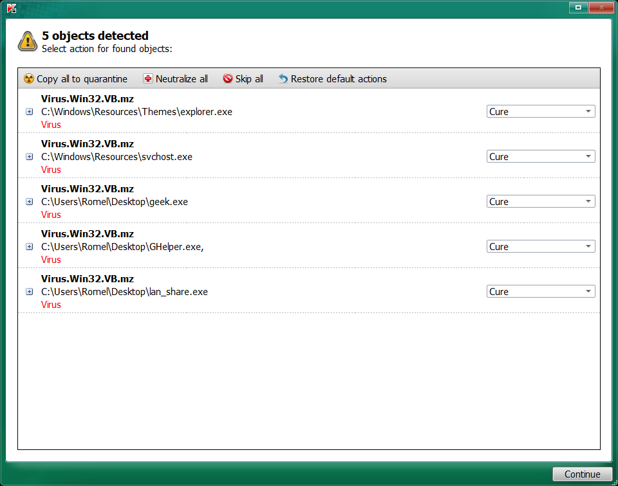Click 'Select action for found objects:' text
Screen dimensions: 618x486
pyautogui.click(x=107, y=49)
